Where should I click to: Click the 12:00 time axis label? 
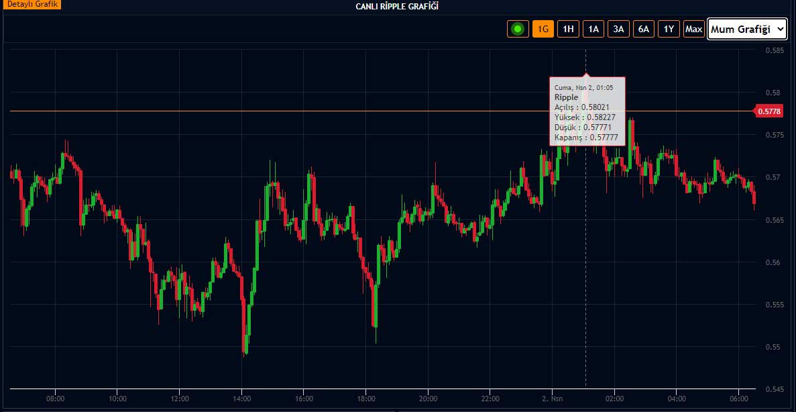[180, 399]
